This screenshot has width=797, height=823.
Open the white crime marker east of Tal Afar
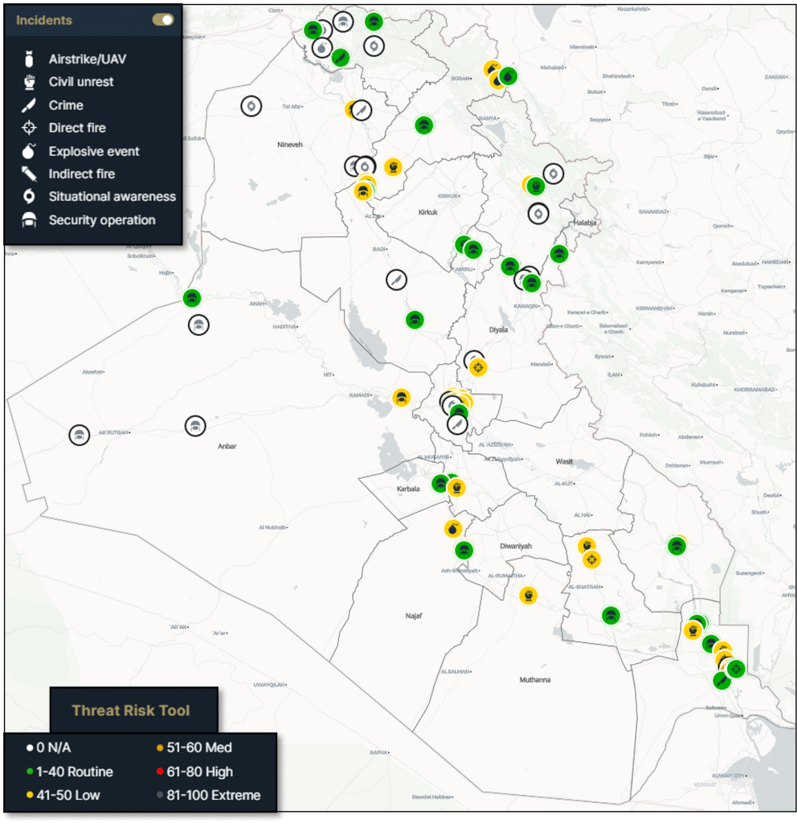click(362, 110)
